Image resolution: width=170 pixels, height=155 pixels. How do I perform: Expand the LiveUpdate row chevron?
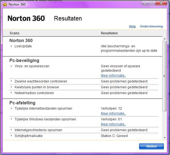click(11, 46)
